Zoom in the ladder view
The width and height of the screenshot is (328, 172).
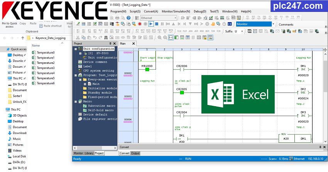point(160,38)
